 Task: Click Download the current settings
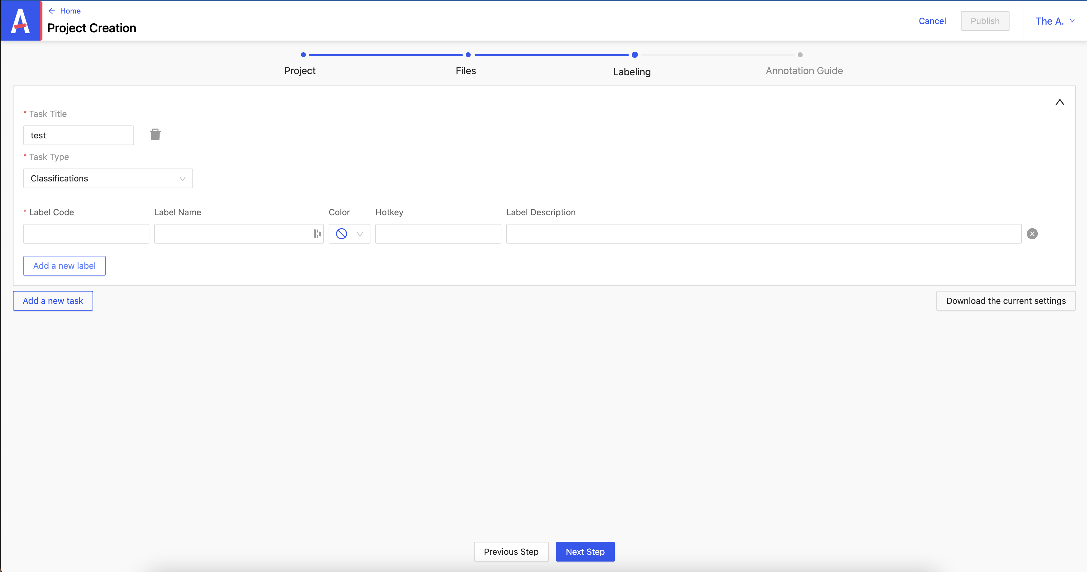click(x=1006, y=301)
